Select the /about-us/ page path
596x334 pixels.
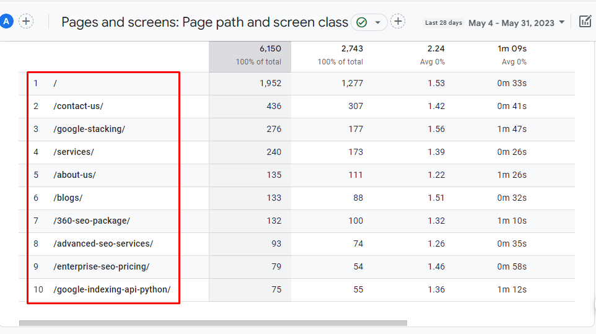[x=74, y=175]
